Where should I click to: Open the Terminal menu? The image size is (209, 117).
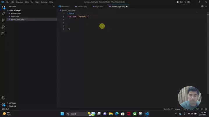pos(44,2)
